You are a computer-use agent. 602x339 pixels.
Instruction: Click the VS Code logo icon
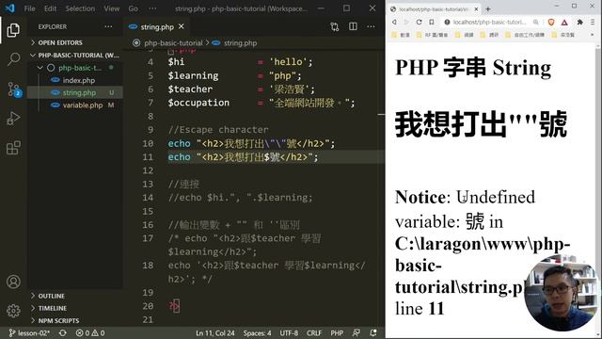pos(10,8)
